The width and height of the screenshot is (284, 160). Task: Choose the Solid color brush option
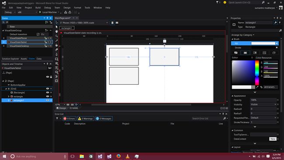pyautogui.click(x=245, y=53)
